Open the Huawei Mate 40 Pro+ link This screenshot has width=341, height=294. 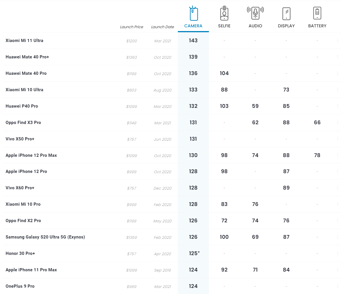(27, 57)
